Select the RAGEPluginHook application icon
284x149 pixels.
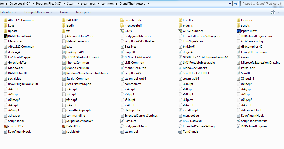[x=6, y=36]
